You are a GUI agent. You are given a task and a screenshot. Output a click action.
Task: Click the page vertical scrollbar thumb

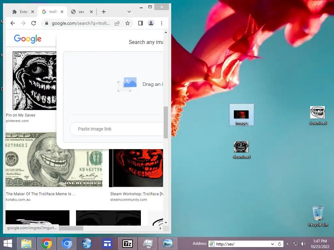[x=166, y=122]
